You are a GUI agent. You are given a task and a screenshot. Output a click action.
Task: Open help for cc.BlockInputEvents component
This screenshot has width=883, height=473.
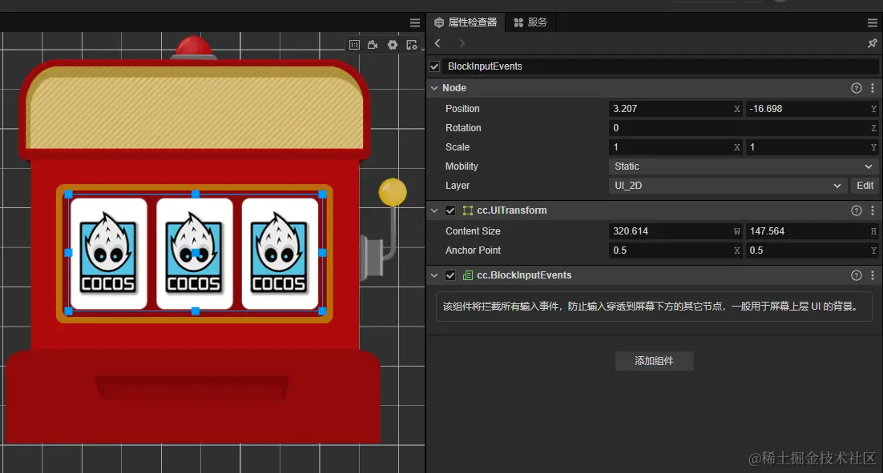[856, 275]
